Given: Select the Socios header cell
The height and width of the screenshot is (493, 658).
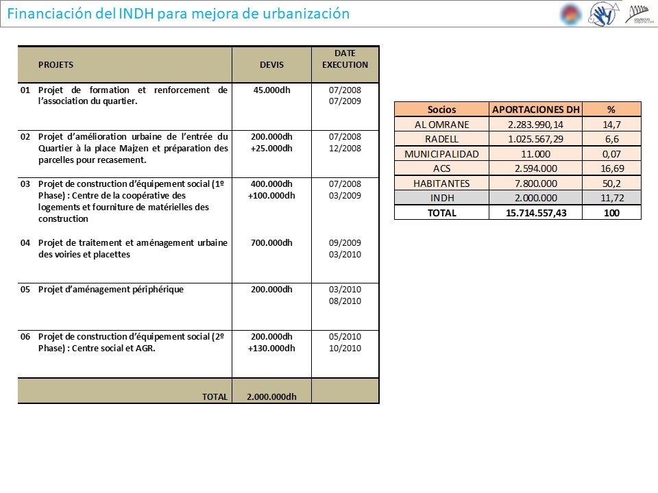Looking at the screenshot, I should [x=441, y=110].
